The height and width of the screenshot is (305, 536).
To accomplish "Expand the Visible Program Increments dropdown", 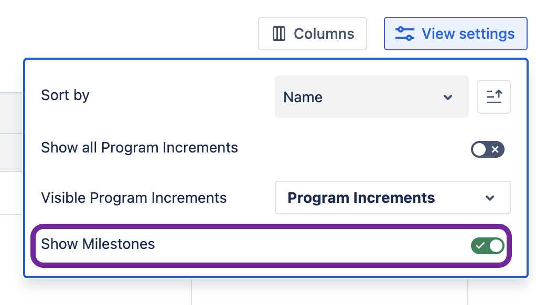I will click(x=392, y=198).
